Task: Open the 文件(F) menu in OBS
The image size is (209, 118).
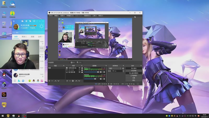Action: (x=50, y=16)
